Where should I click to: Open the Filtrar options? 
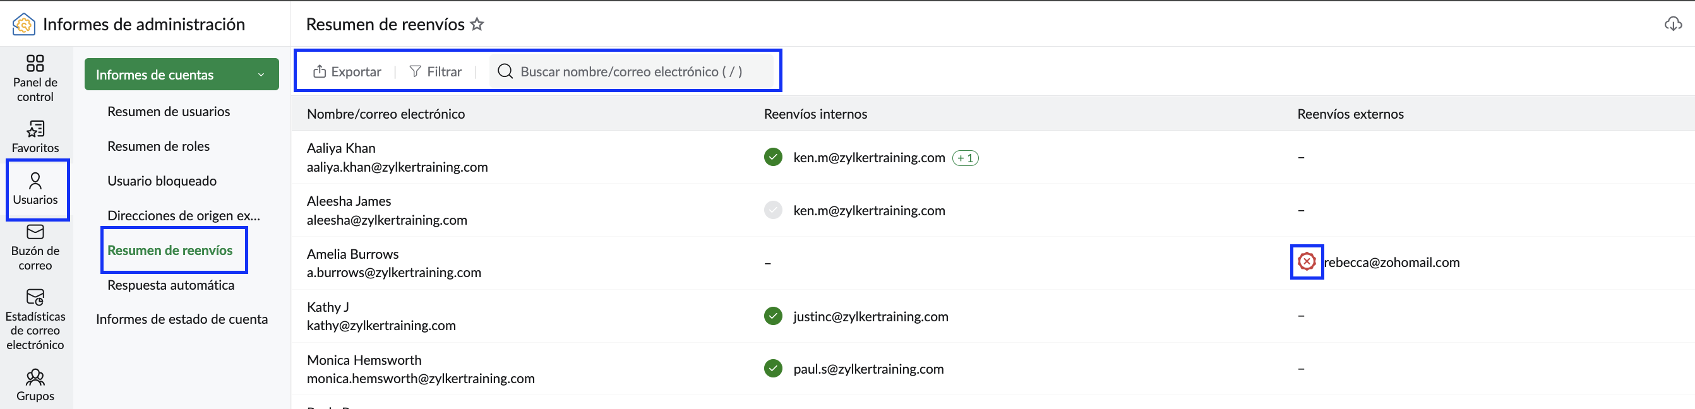click(436, 72)
